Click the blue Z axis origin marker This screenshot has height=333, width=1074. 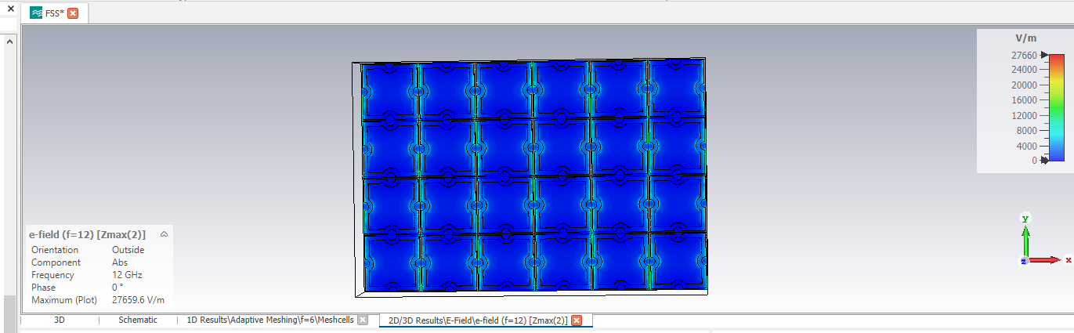tap(1025, 260)
